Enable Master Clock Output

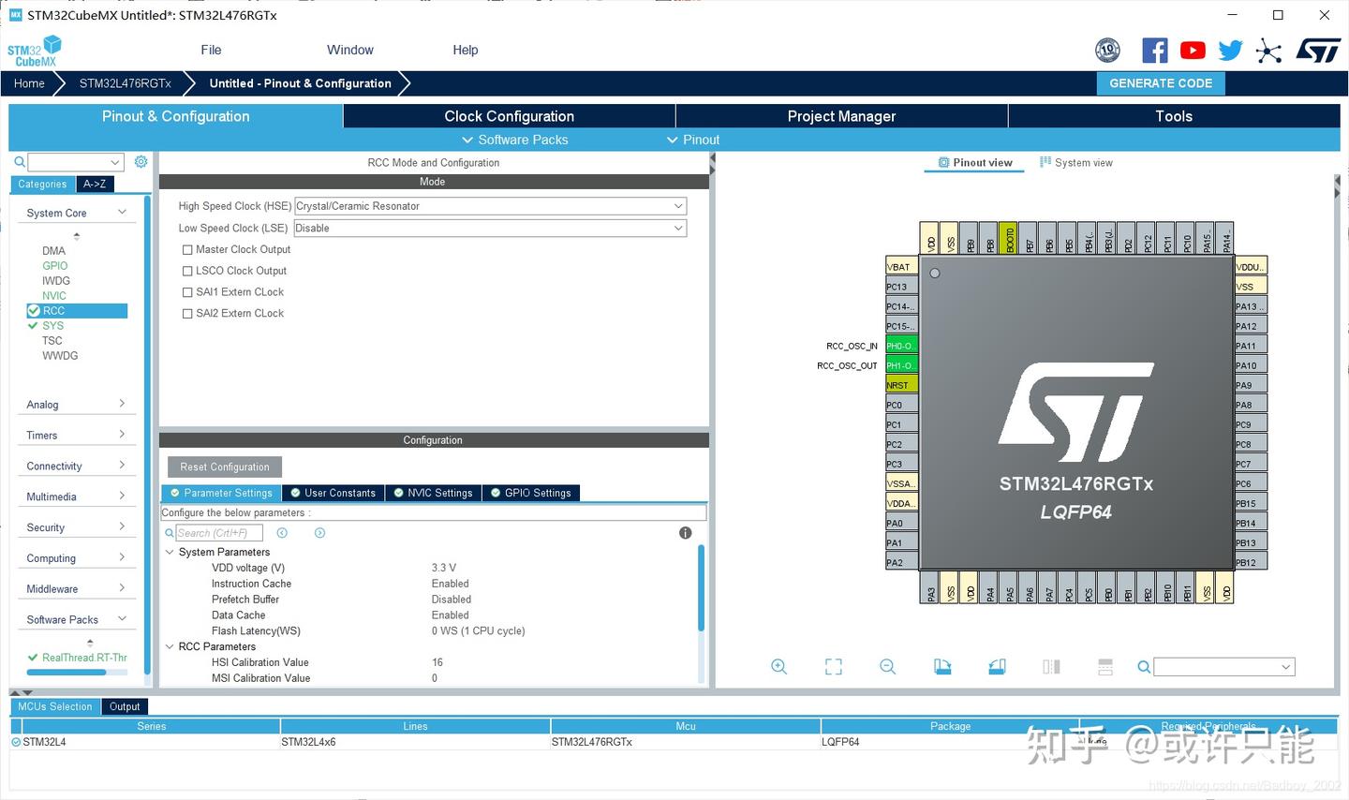pyautogui.click(x=186, y=249)
